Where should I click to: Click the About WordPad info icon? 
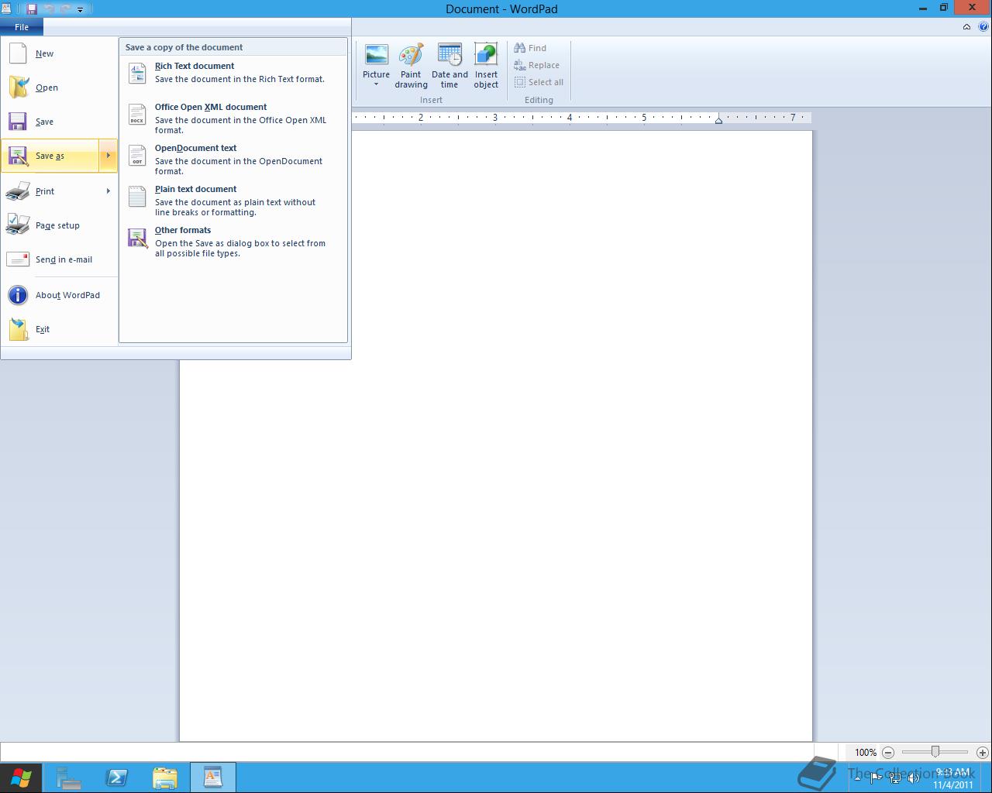[x=17, y=295]
